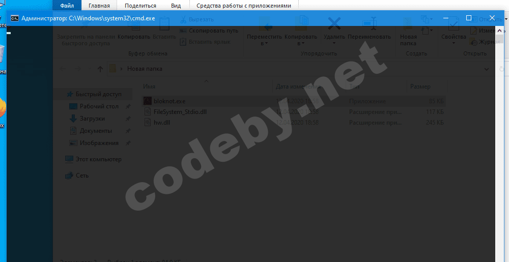Switch to the Вид ribbon tab
Image resolution: width=509 pixels, height=262 pixels.
(176, 6)
